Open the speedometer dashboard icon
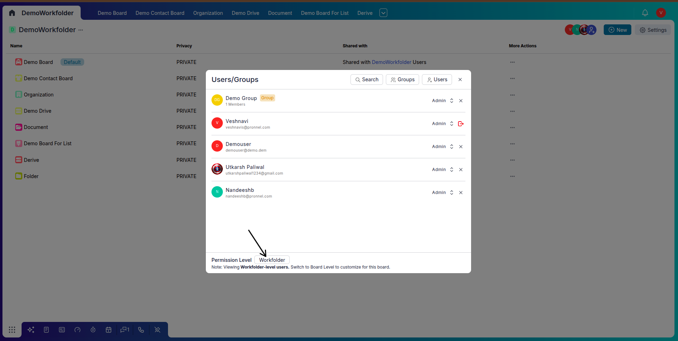This screenshot has width=678, height=341. coord(77,330)
